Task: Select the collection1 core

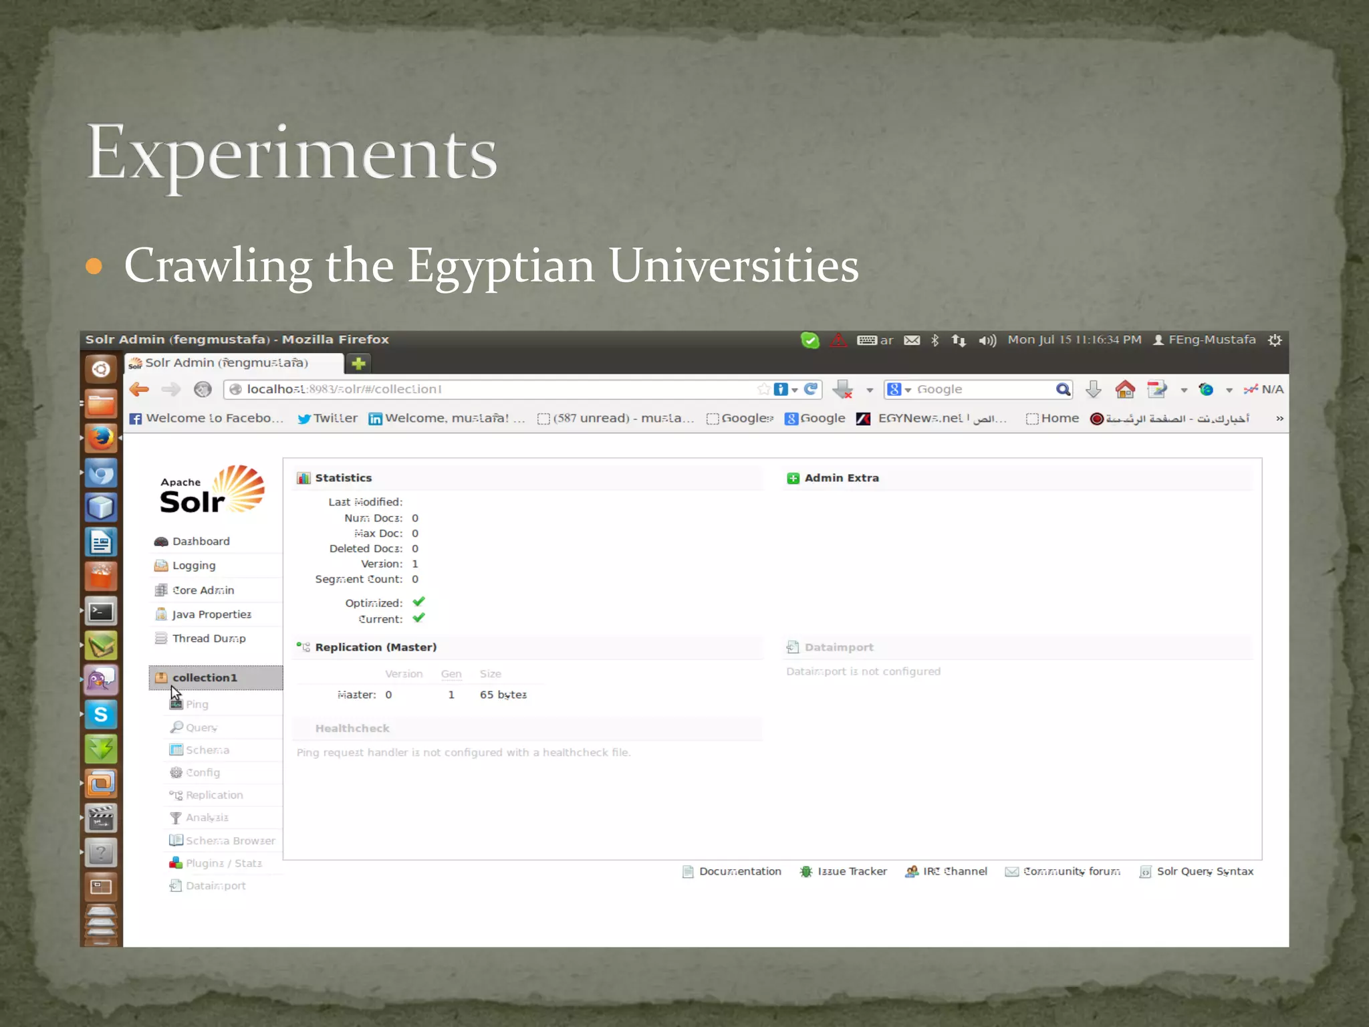Action: [216, 677]
